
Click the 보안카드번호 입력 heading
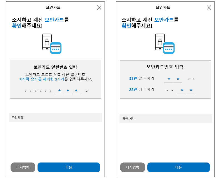[165, 67]
